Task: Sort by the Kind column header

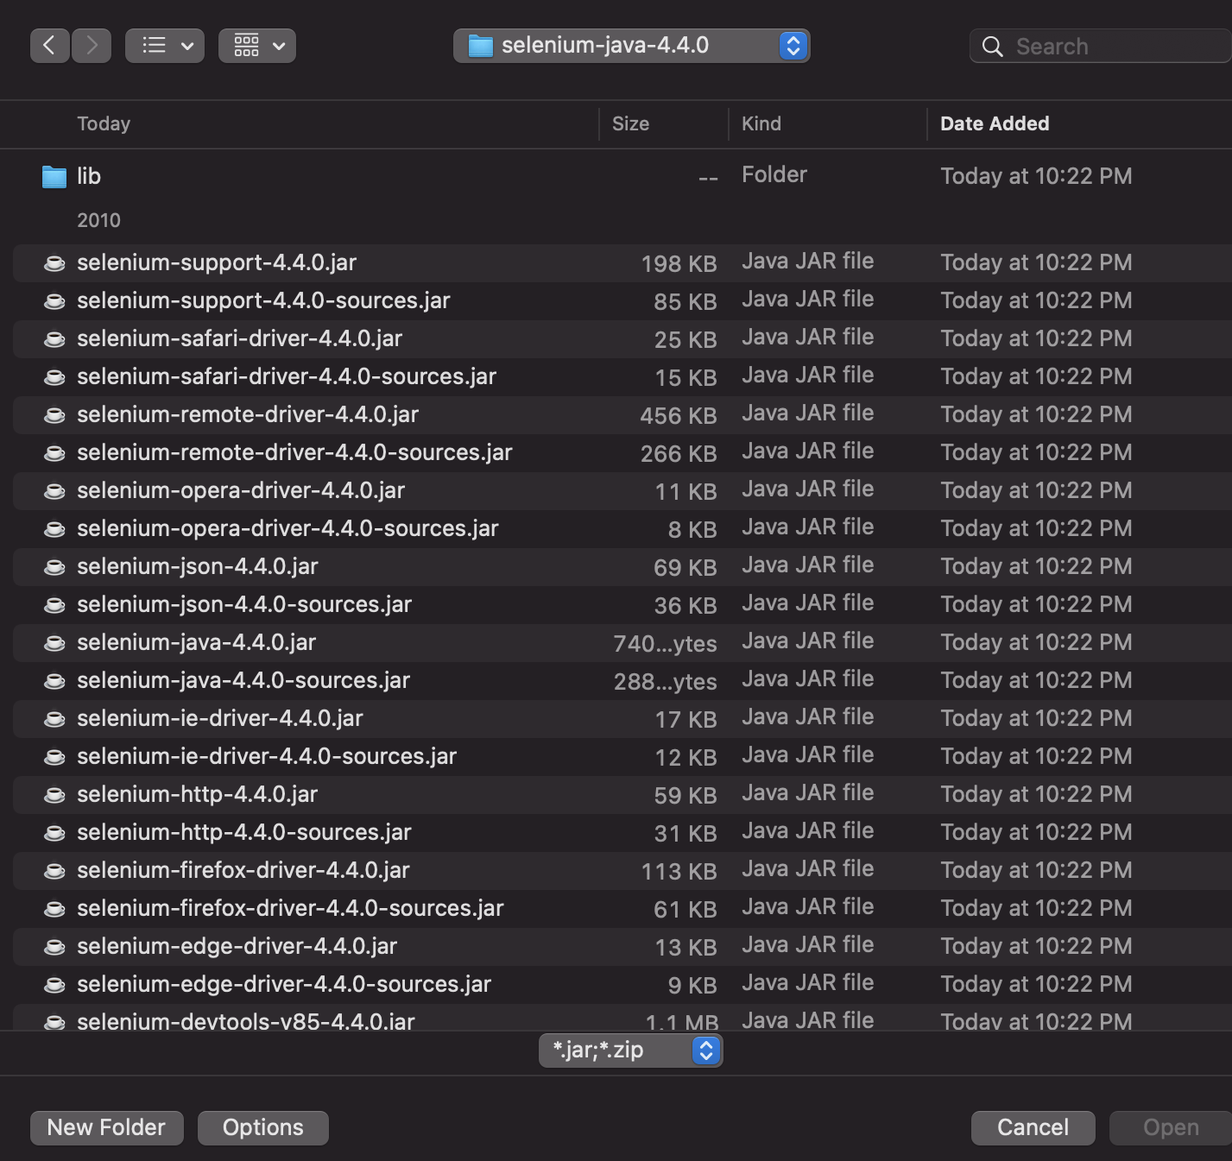Action: (761, 123)
